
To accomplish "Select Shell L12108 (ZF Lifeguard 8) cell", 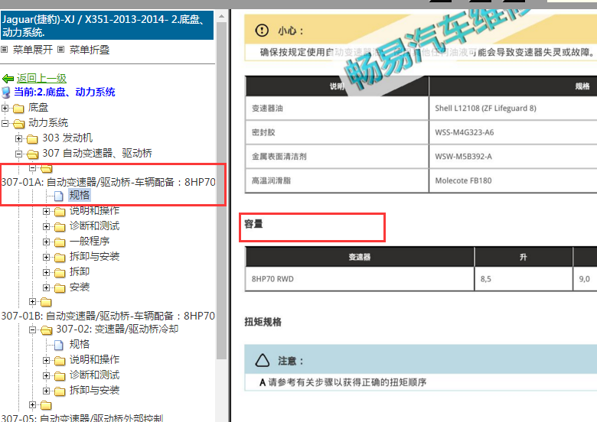I will pyautogui.click(x=514, y=109).
